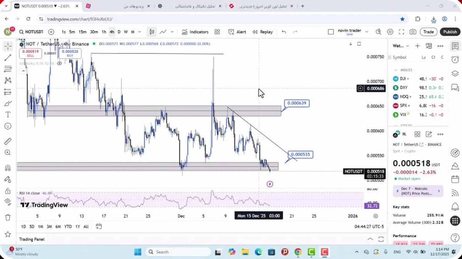Switch to 1h interval
The height and width of the screenshot is (259, 462).
[104, 32]
